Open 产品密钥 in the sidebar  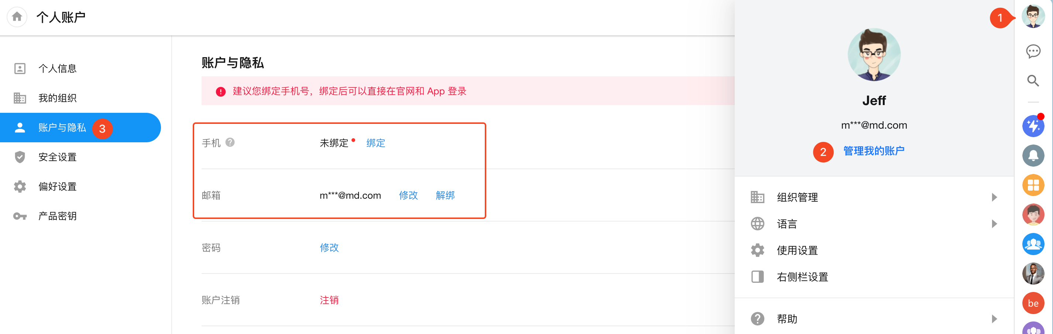coord(57,216)
